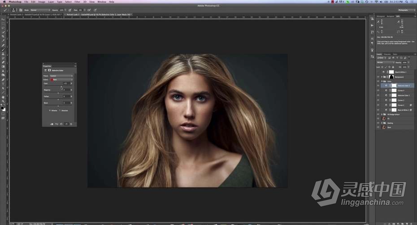417x225 pixels.
Task: Hide the Selective Color 2 layer
Action: click(x=378, y=85)
